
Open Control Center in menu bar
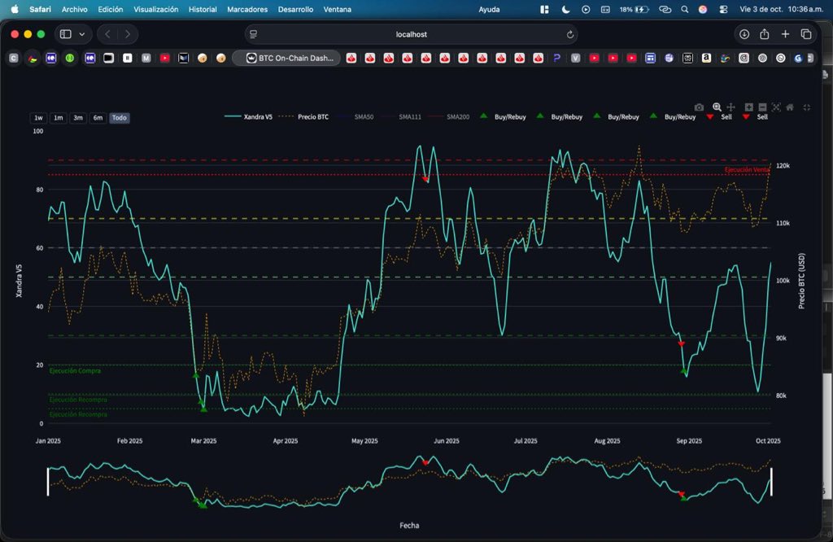723,9
